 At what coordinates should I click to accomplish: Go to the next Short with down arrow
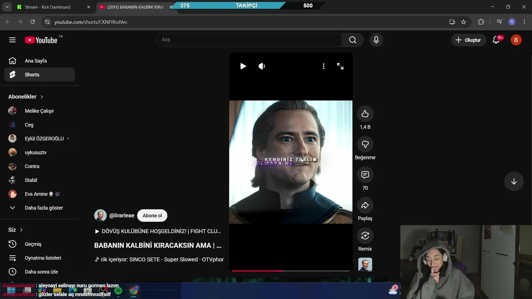click(514, 181)
